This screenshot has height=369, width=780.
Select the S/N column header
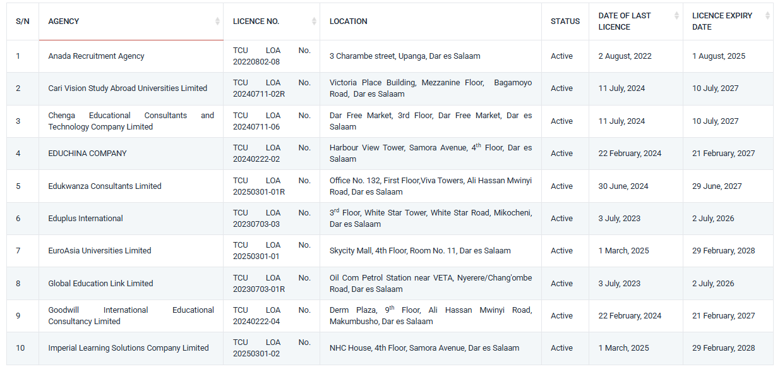[x=23, y=21]
